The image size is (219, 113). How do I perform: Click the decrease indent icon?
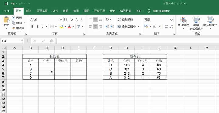[x=107, y=26]
